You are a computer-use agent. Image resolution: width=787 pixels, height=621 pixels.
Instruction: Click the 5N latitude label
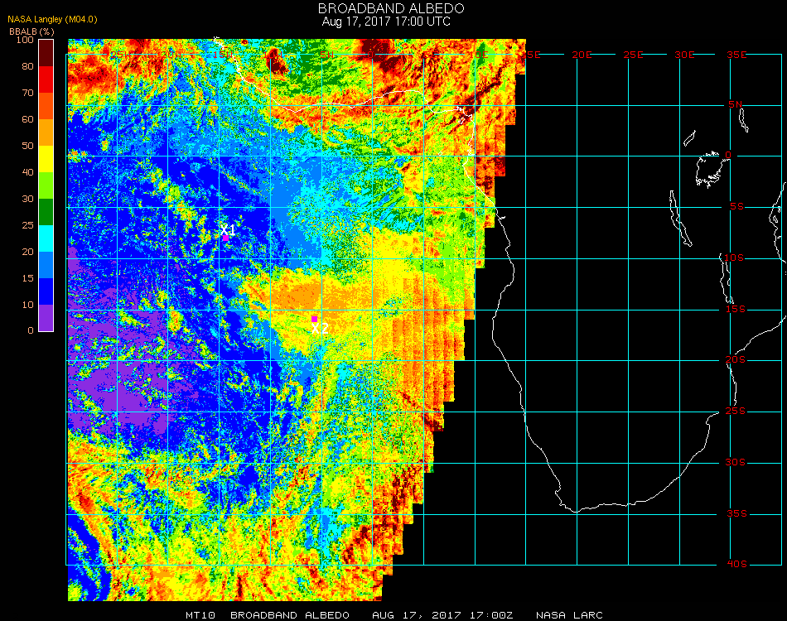[736, 104]
